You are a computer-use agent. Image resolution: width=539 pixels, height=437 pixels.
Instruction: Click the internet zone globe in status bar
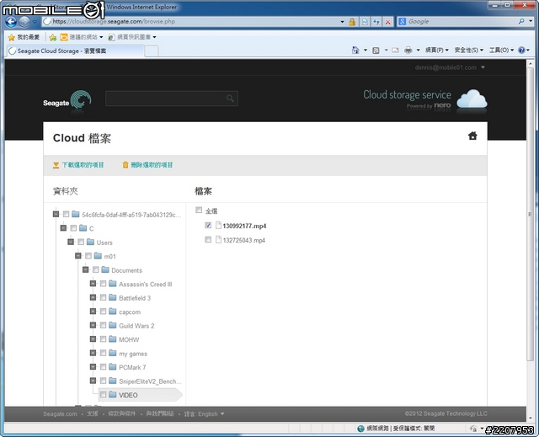coord(360,429)
